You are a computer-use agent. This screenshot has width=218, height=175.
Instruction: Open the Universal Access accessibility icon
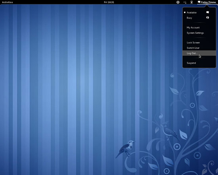pyautogui.click(x=178, y=2)
